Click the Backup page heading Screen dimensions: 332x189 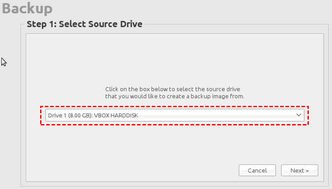pos(27,8)
